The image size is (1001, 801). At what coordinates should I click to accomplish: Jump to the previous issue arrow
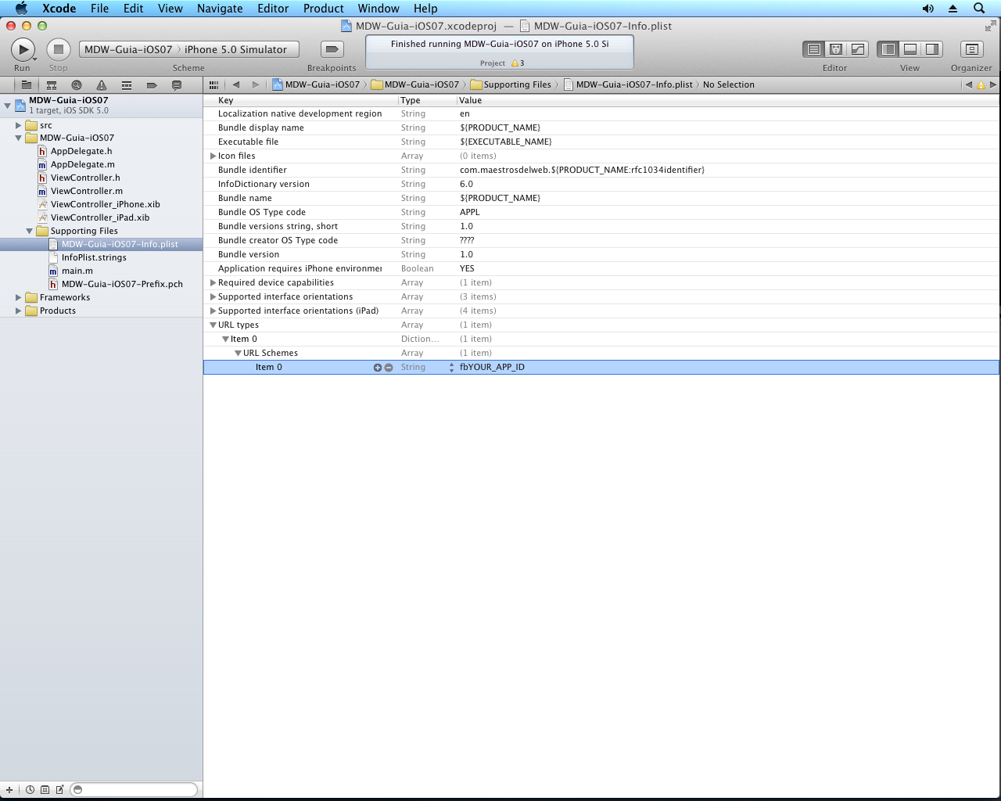click(x=969, y=84)
